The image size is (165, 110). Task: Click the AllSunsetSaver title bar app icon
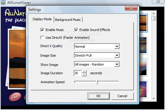coord(3,2)
